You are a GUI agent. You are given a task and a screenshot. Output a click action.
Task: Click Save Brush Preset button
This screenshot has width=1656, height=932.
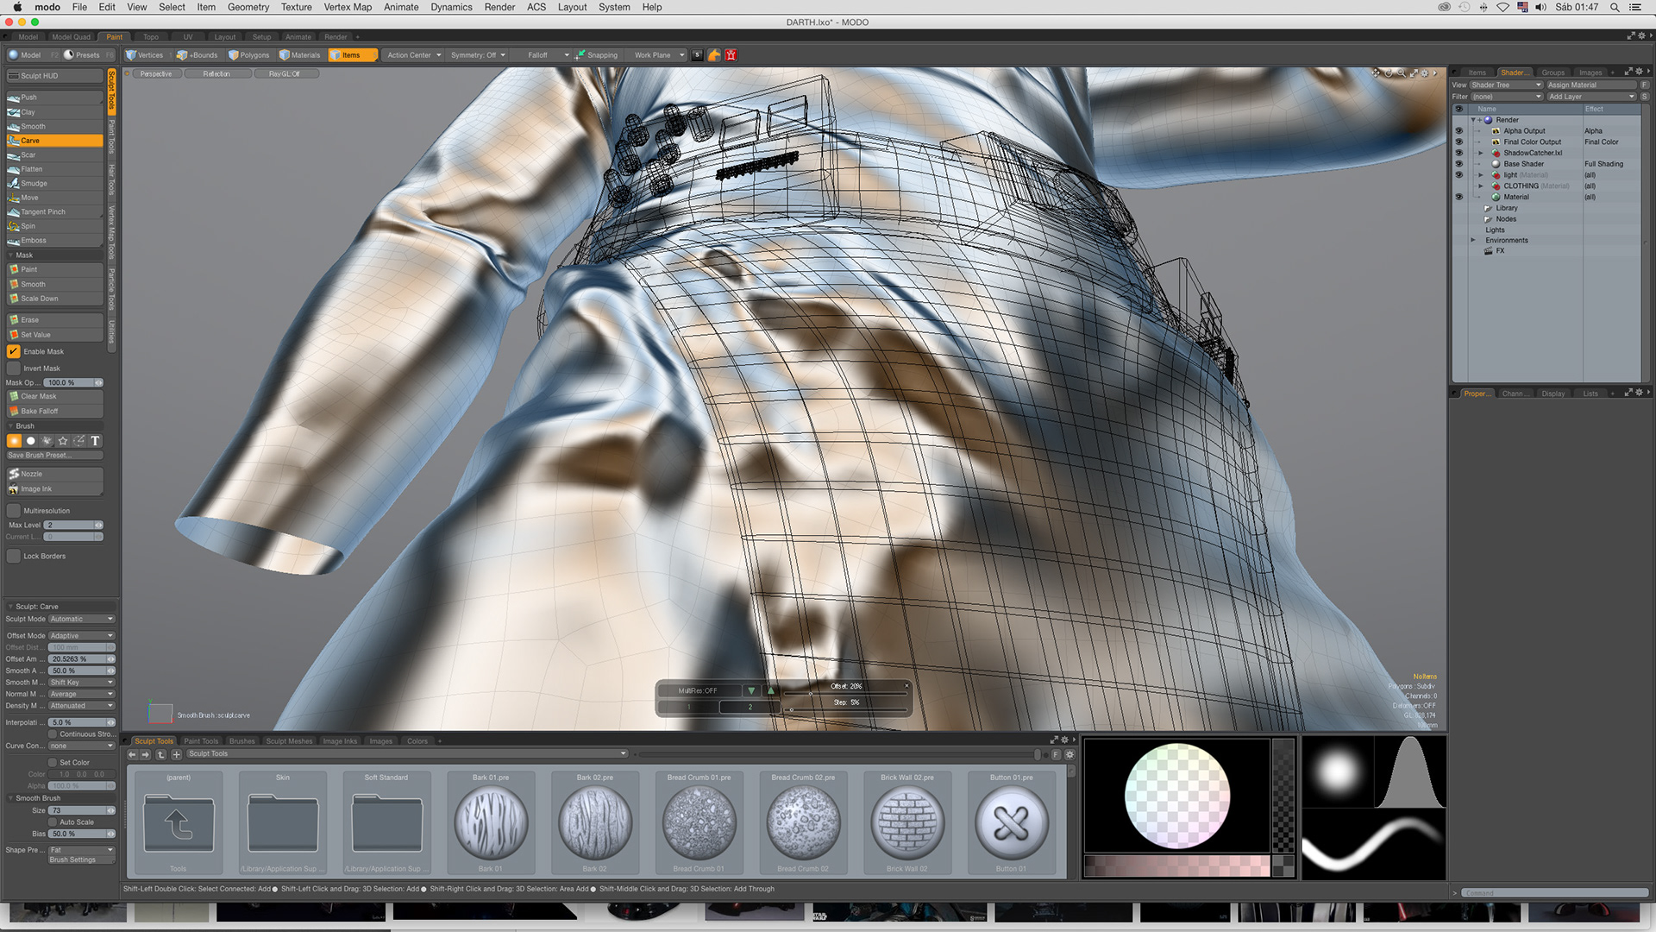tap(55, 456)
